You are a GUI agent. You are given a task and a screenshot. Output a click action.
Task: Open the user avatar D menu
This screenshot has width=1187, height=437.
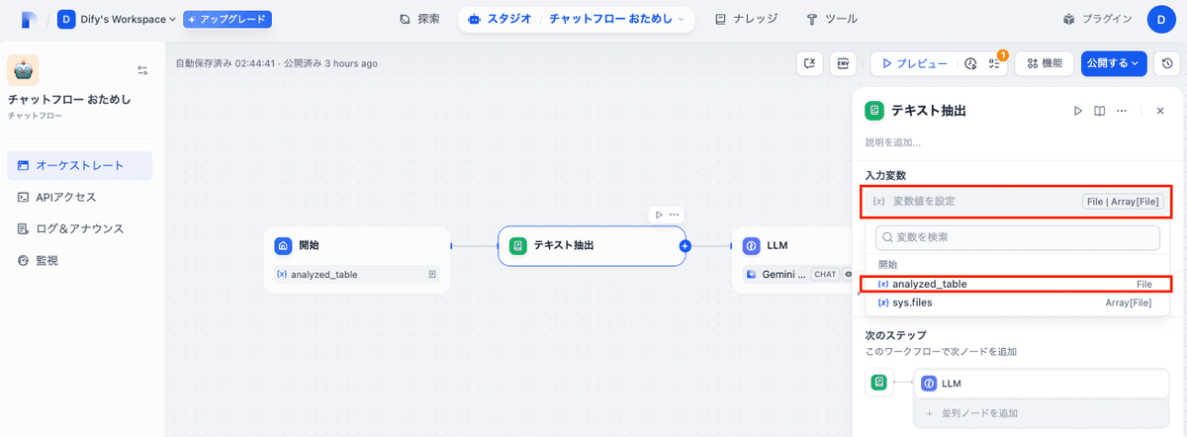(1161, 19)
